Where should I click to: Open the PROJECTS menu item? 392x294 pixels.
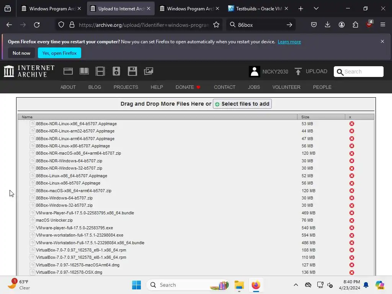(x=126, y=87)
